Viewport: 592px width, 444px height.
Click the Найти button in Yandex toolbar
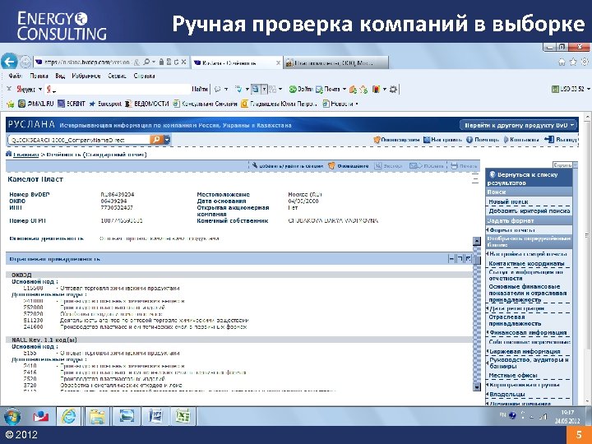click(x=200, y=90)
